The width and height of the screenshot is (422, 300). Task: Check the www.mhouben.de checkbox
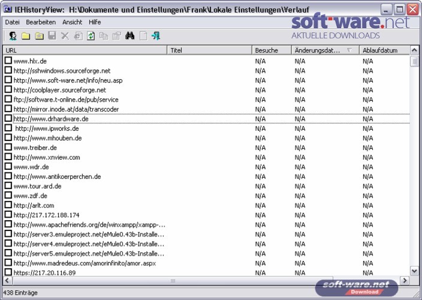tap(8, 137)
